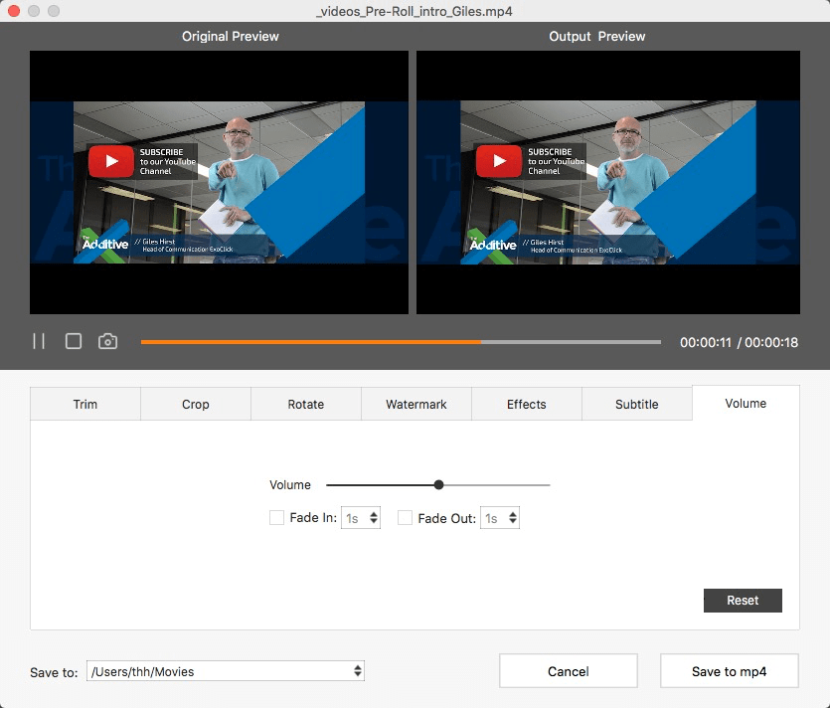The width and height of the screenshot is (830, 708).
Task: Open the Fade Out duration dropdown
Action: point(500,518)
